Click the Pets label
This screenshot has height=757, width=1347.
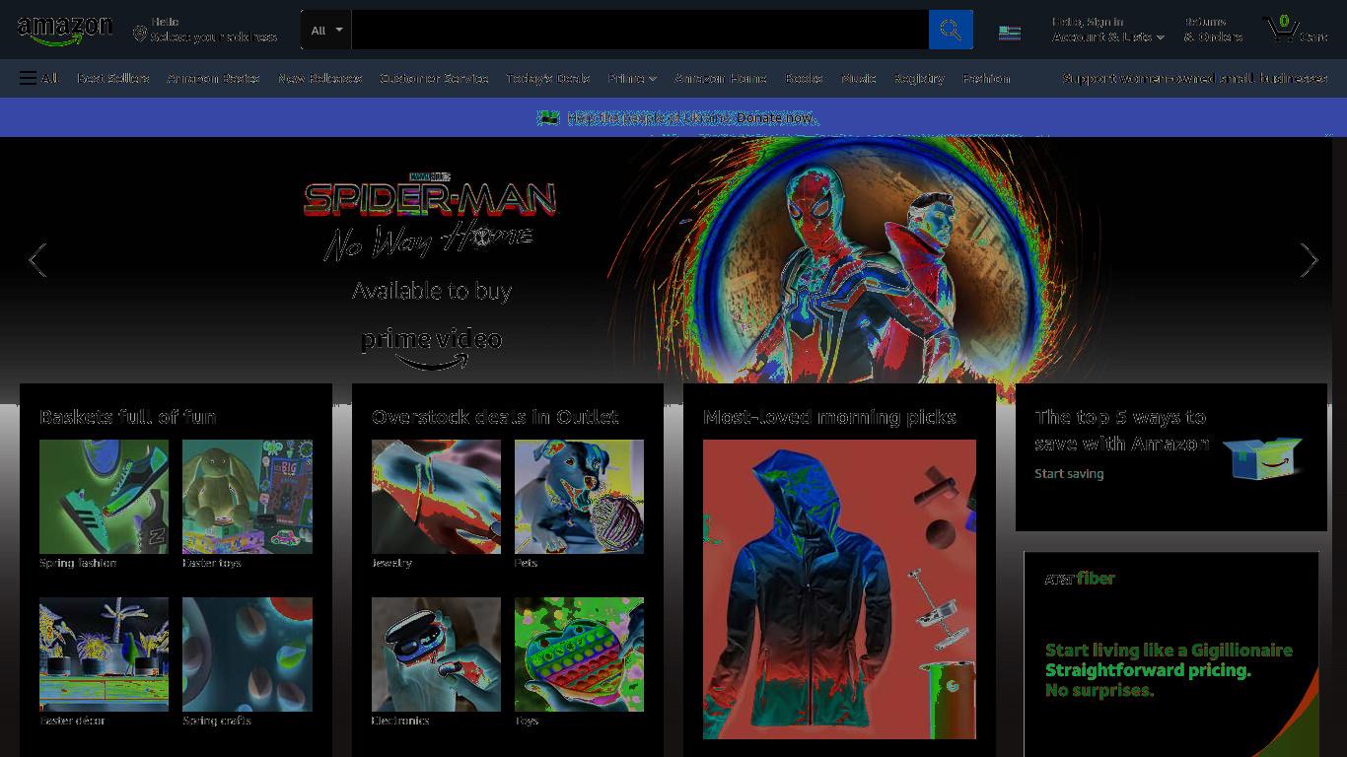click(x=526, y=563)
